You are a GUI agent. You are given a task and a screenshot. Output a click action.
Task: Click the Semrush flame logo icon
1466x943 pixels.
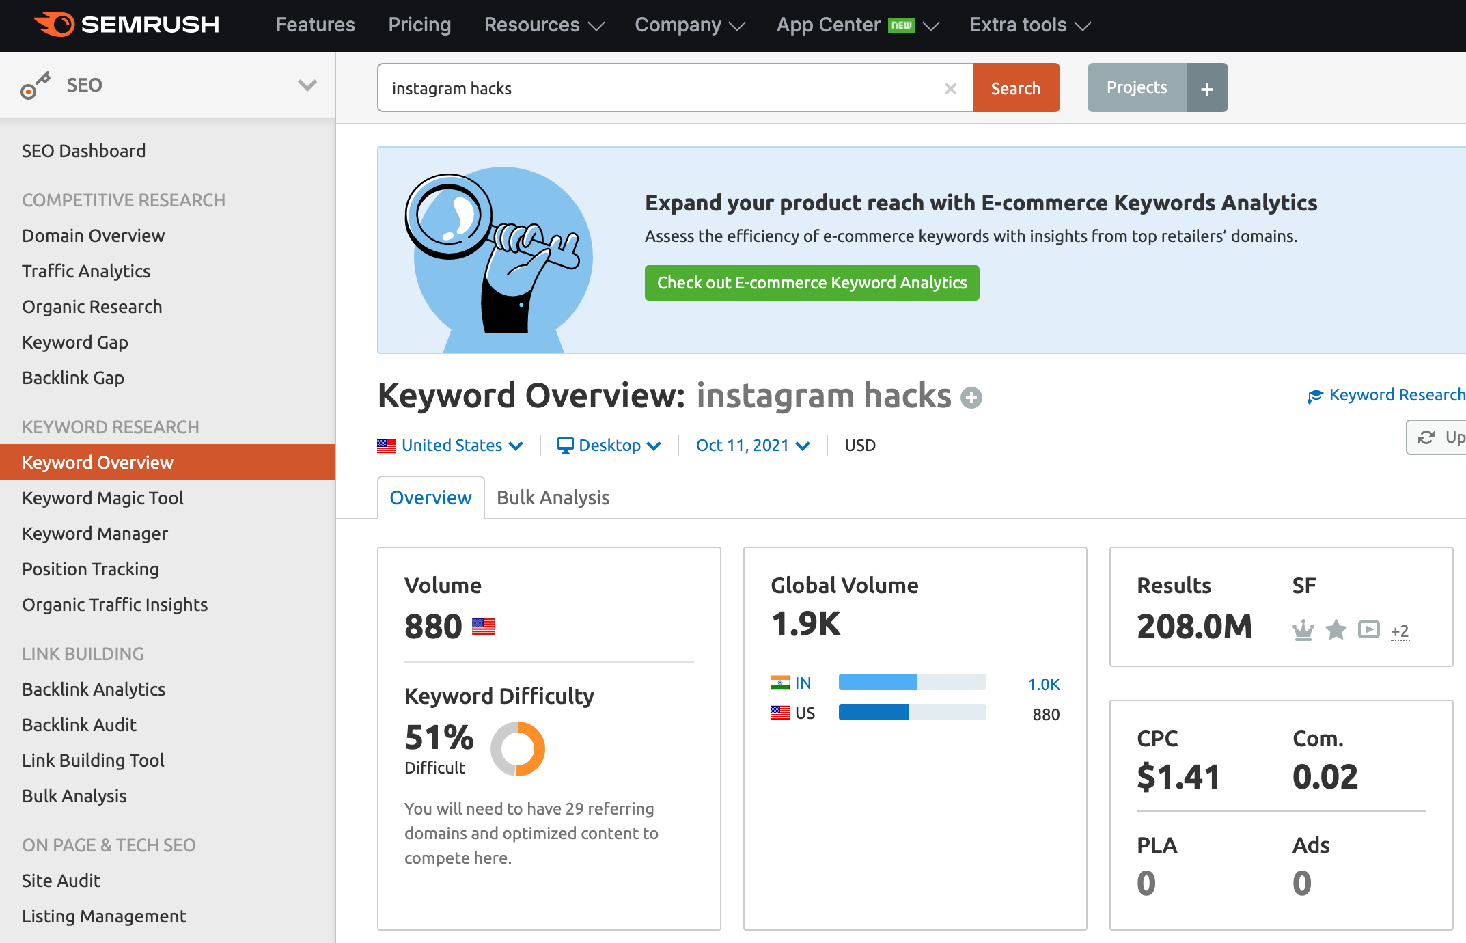coord(55,25)
